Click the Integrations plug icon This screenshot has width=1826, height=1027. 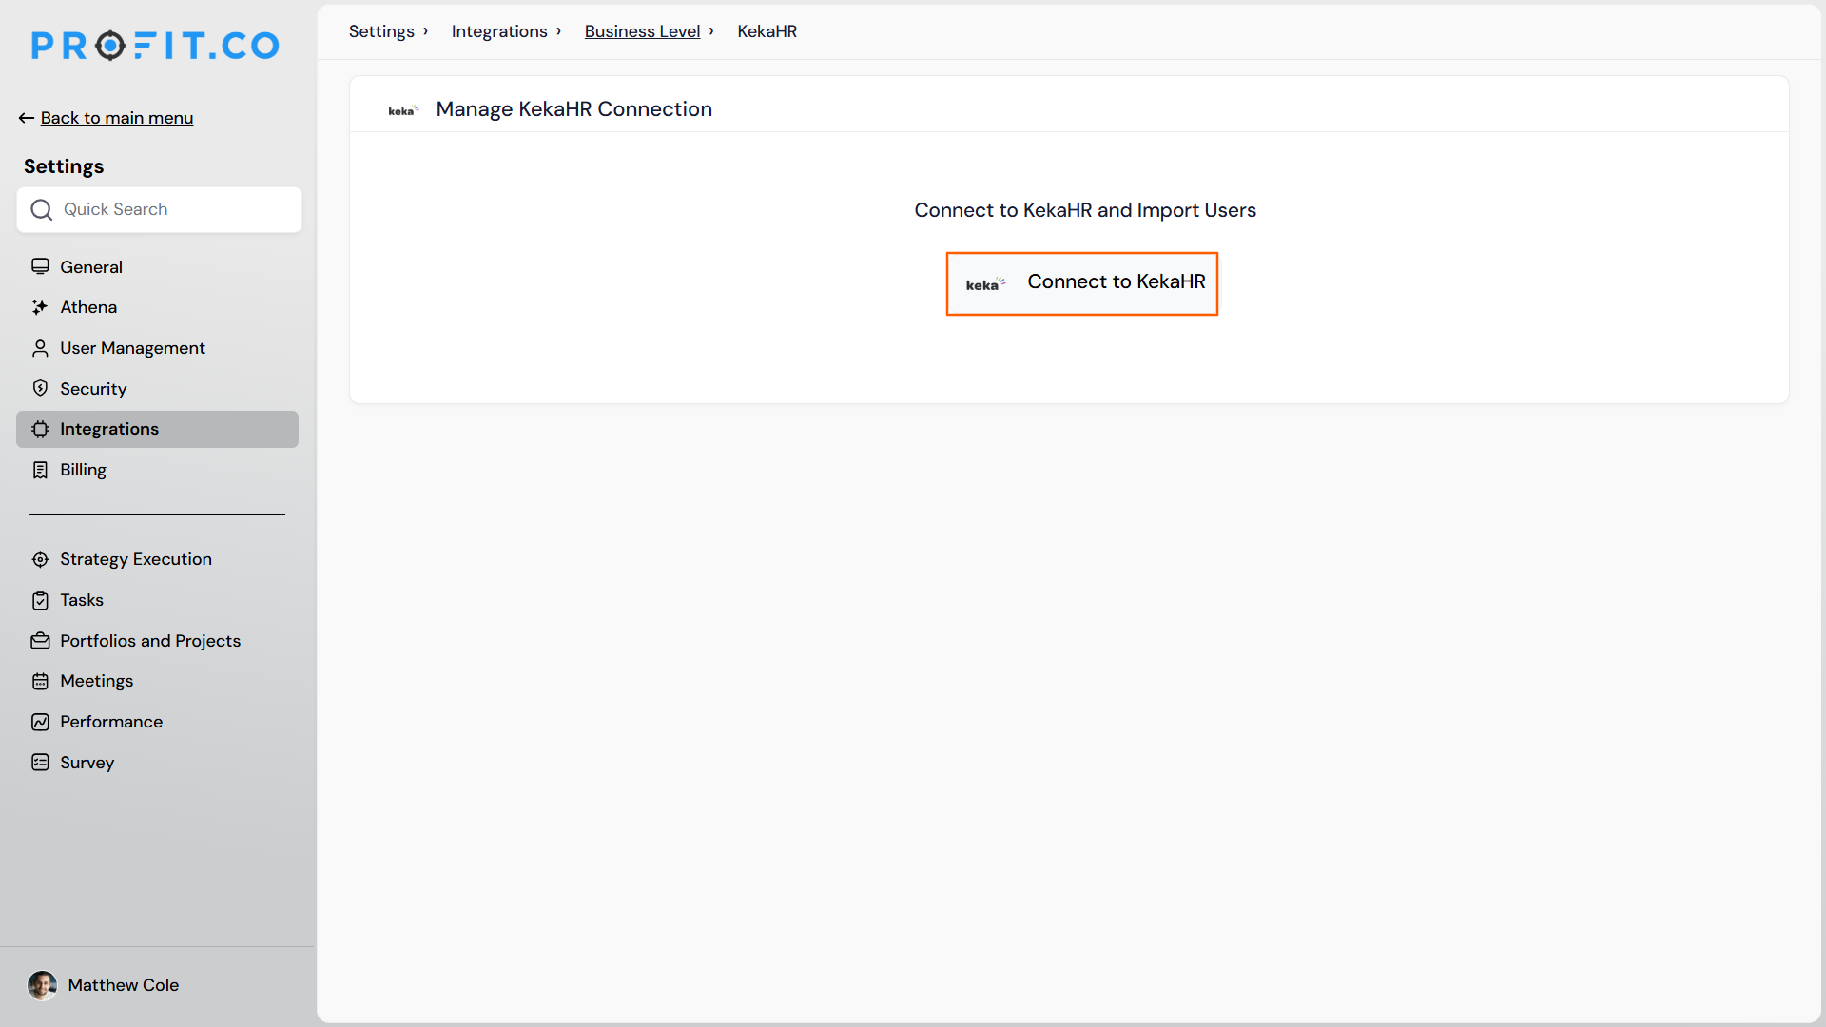click(40, 429)
